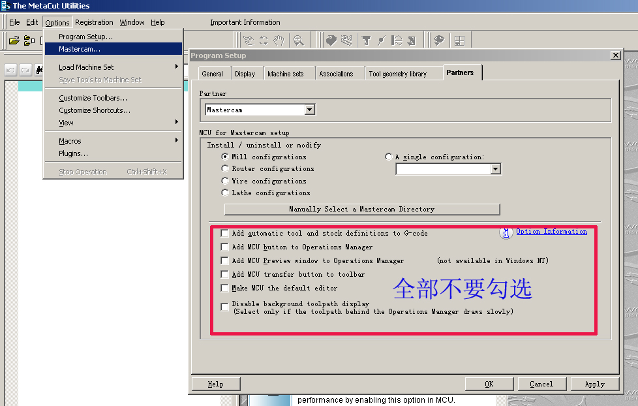Open the Partner dropdown showing Mastercam
This screenshot has height=406, width=638.
pos(310,110)
